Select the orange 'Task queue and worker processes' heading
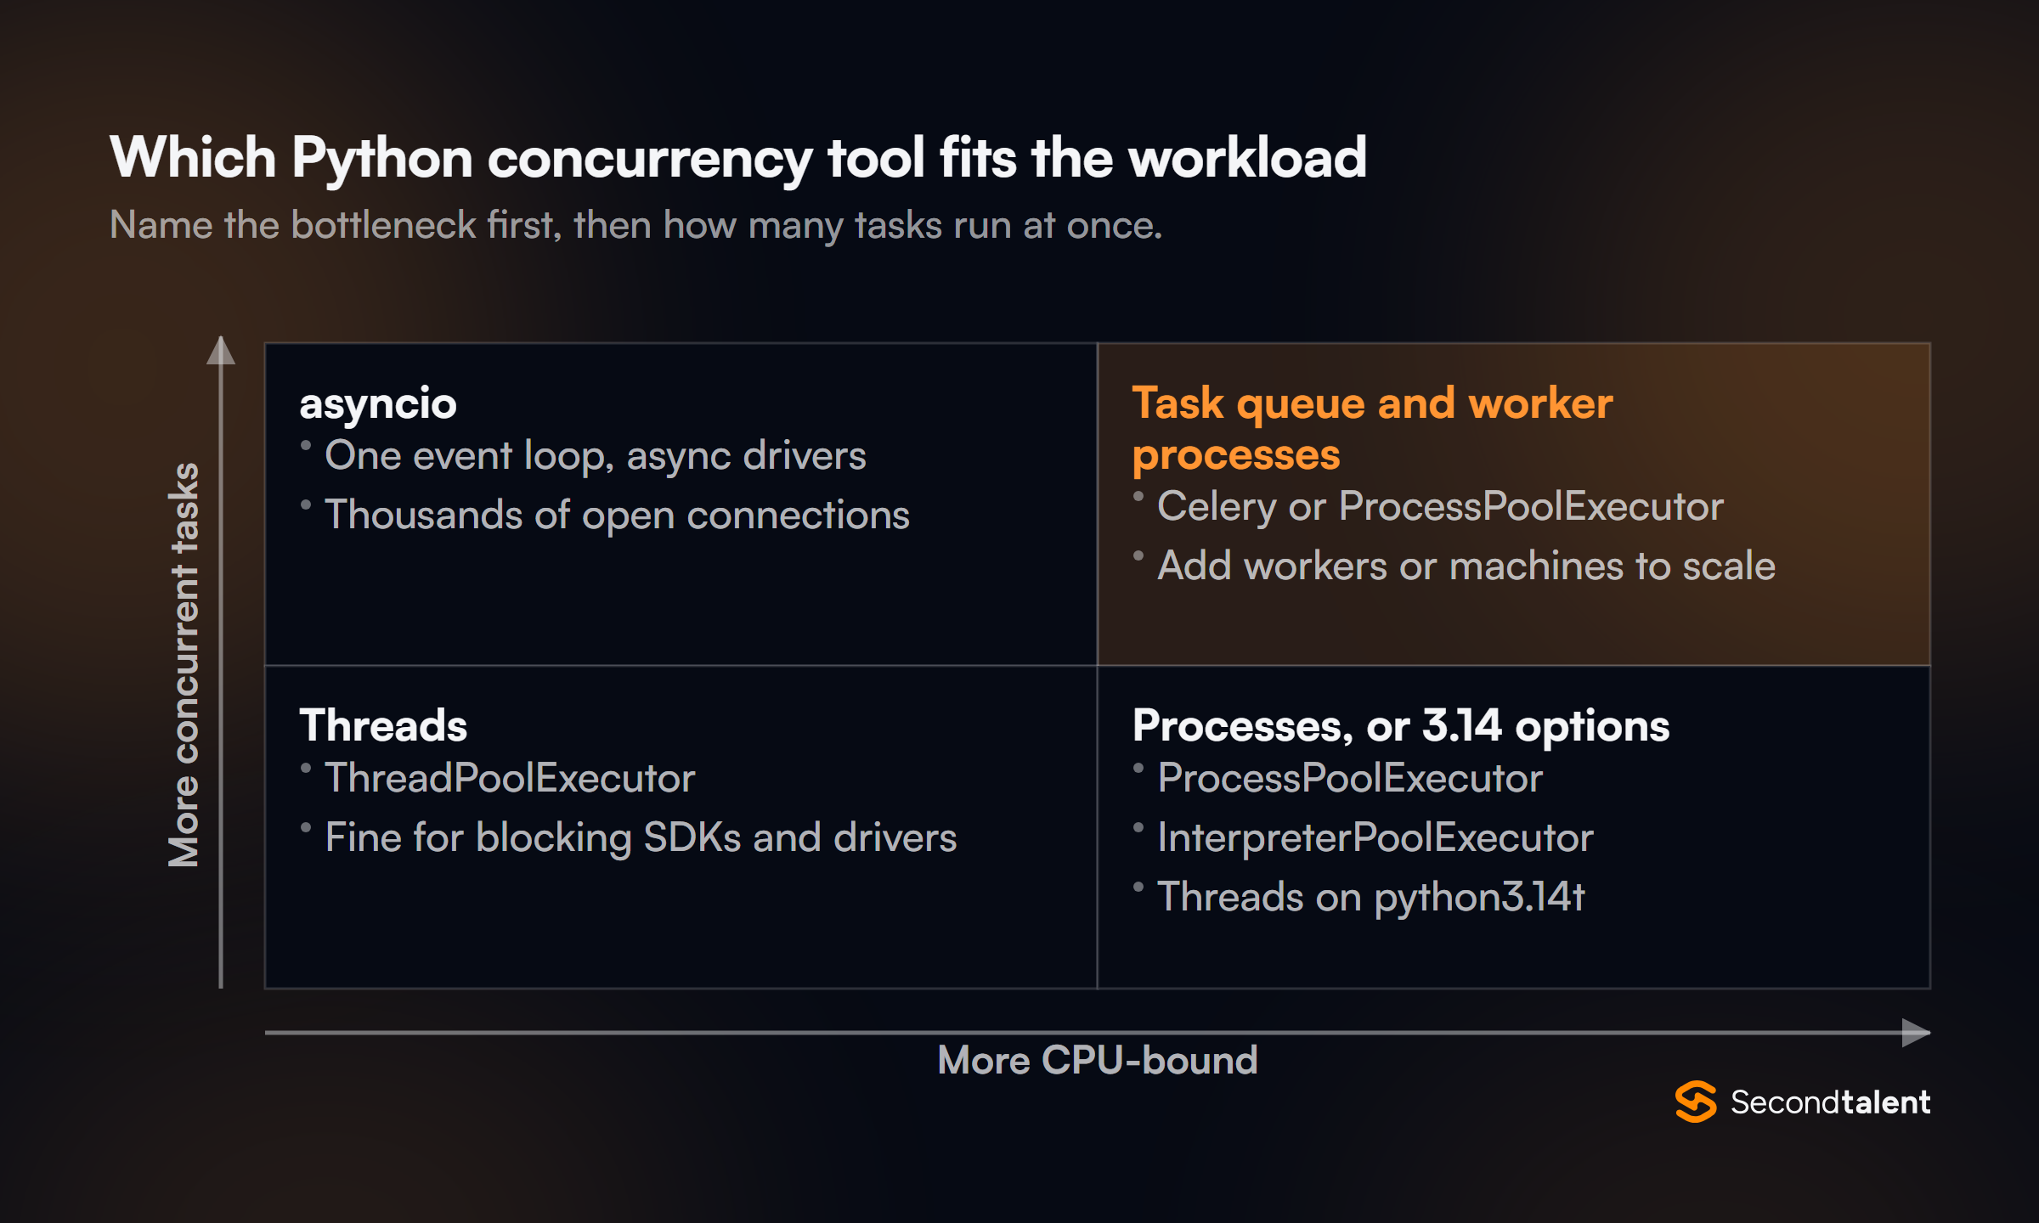Image resolution: width=2039 pixels, height=1223 pixels. point(1372,428)
